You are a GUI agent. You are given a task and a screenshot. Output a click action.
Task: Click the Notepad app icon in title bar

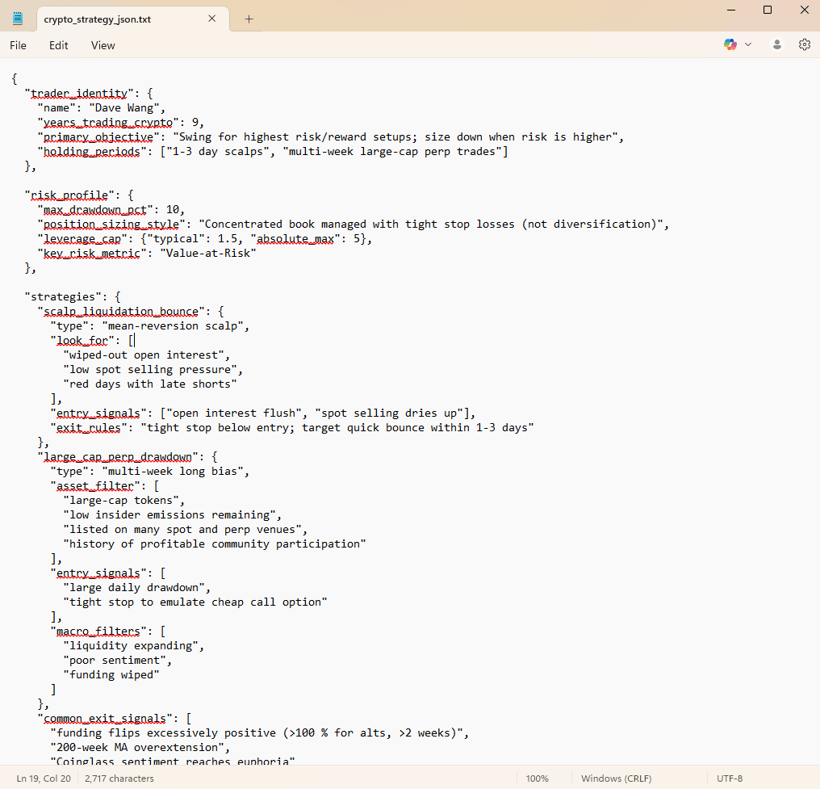click(18, 19)
